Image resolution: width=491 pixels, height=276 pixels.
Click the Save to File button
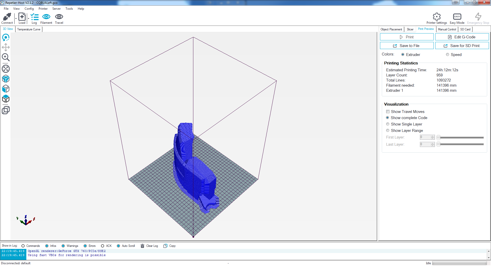pos(407,46)
